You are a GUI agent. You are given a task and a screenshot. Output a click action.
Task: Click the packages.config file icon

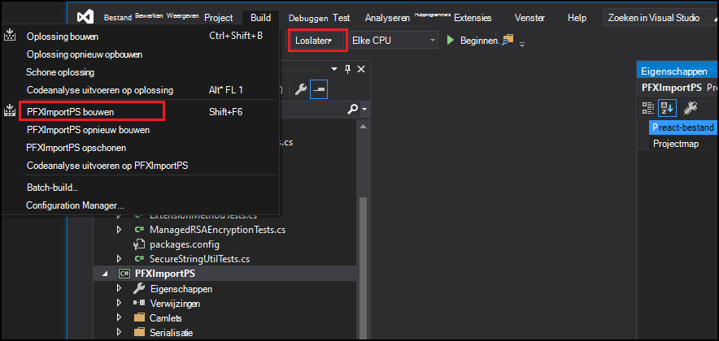click(x=139, y=244)
